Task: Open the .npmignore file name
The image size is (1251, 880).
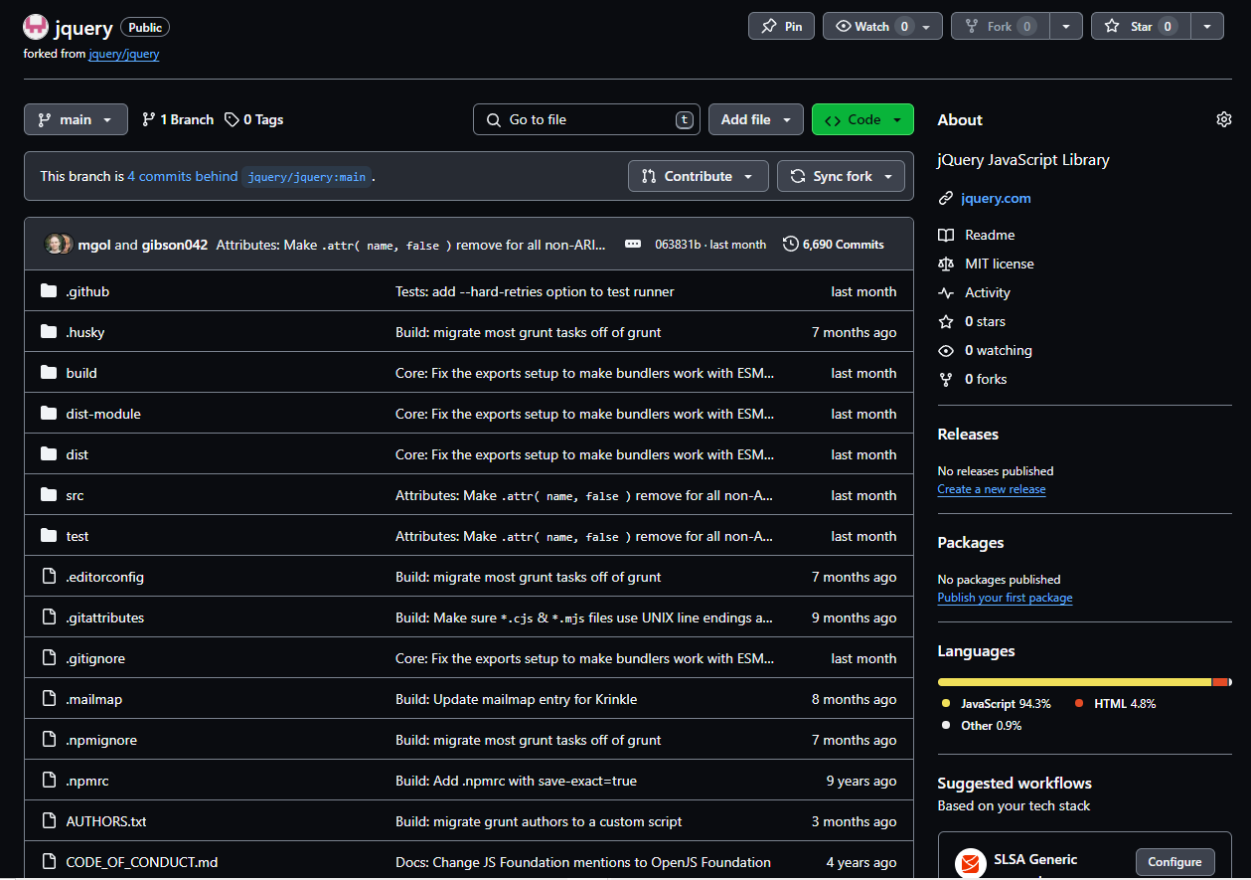Action: pyautogui.click(x=101, y=740)
